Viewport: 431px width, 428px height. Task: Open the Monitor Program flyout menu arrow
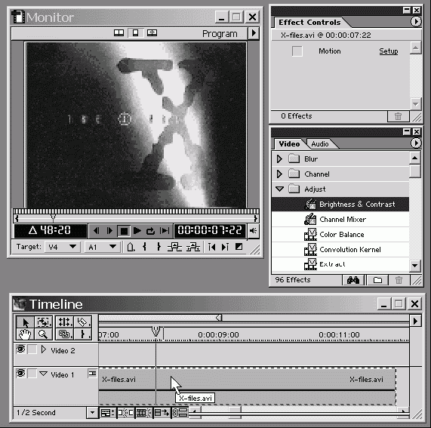[x=254, y=33]
